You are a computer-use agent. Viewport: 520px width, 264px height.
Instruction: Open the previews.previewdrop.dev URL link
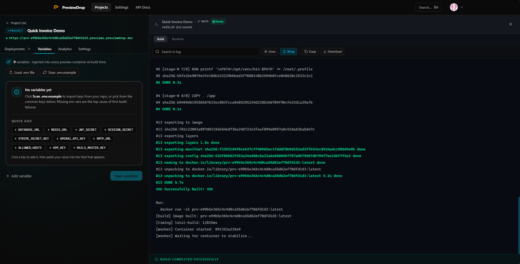point(71,38)
